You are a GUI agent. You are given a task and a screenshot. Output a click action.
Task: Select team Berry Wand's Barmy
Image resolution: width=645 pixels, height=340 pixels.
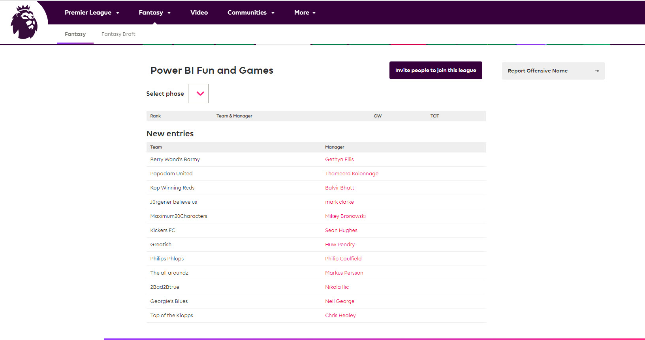coord(175,160)
